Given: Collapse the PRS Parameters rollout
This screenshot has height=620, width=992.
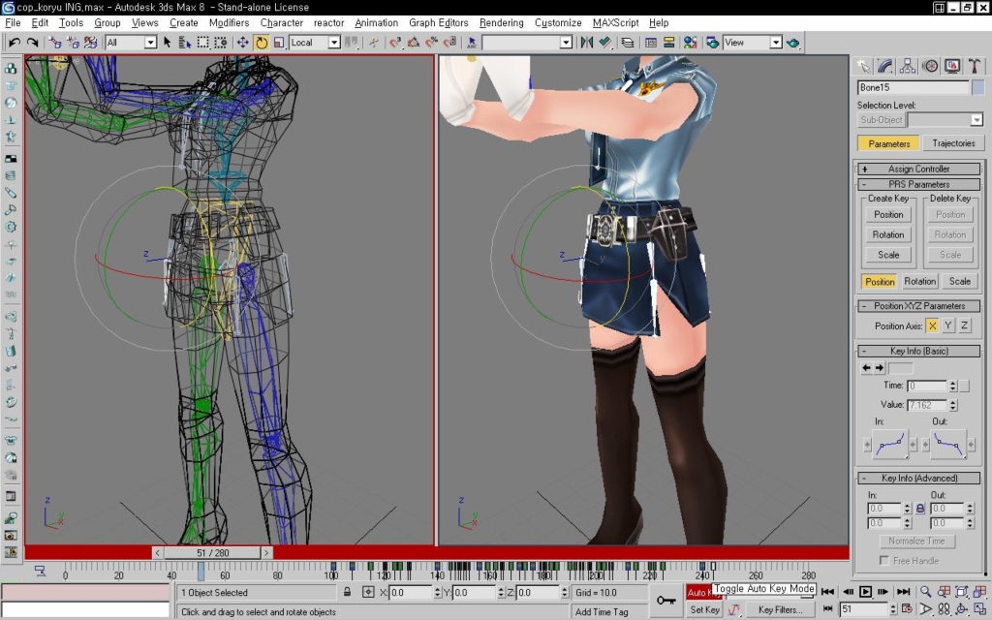Looking at the screenshot, I should click(x=919, y=185).
